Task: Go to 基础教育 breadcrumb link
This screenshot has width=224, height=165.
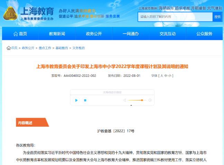Action: tap(62, 48)
